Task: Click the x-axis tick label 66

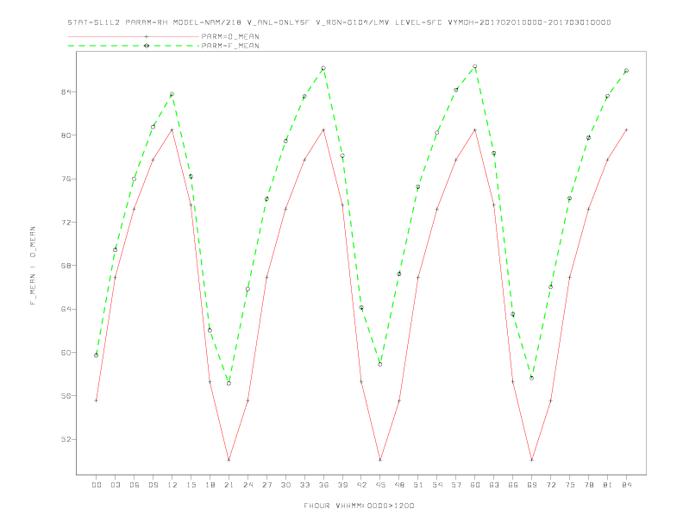Action: click(x=513, y=485)
